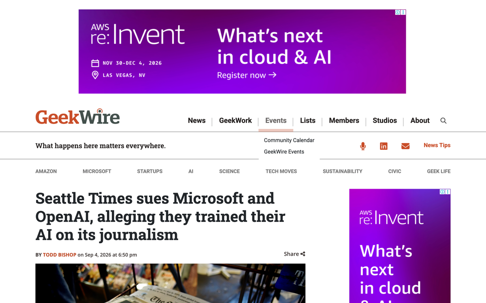Click the podcast microphone icon
This screenshot has width=486, height=303.
click(x=363, y=146)
